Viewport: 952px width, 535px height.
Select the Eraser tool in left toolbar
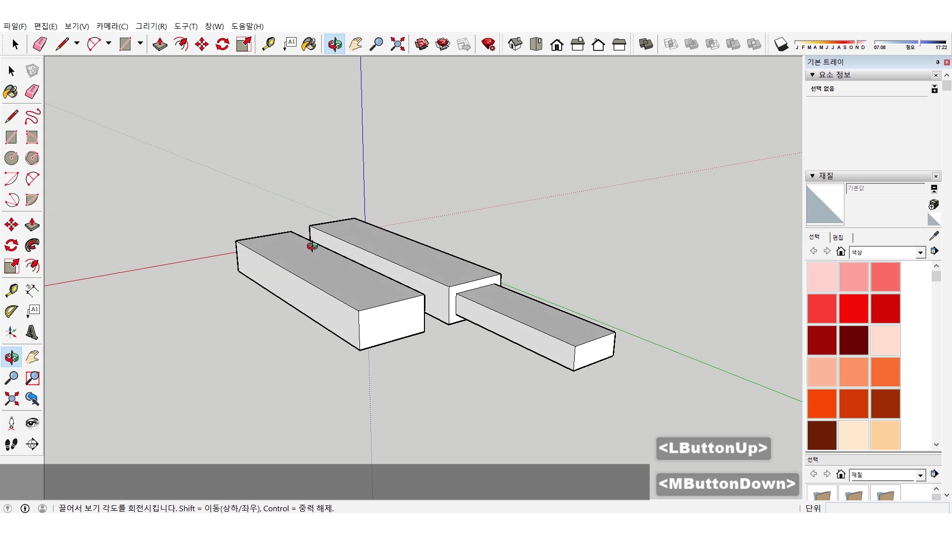click(x=32, y=92)
